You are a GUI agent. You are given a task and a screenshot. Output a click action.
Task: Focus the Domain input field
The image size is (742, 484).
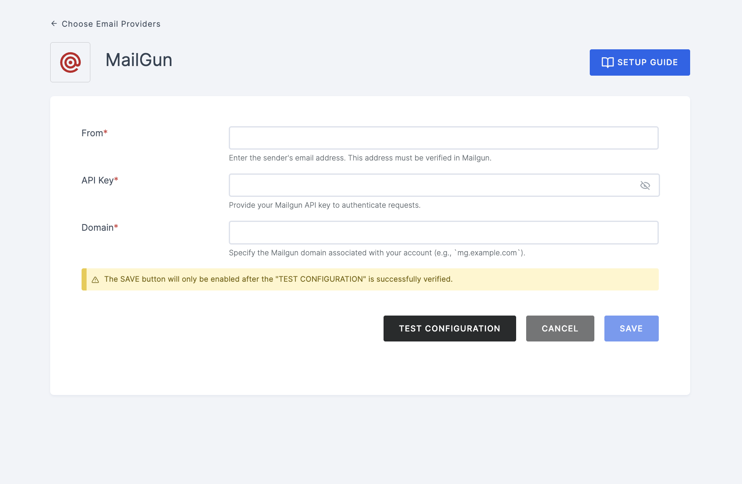coord(443,232)
